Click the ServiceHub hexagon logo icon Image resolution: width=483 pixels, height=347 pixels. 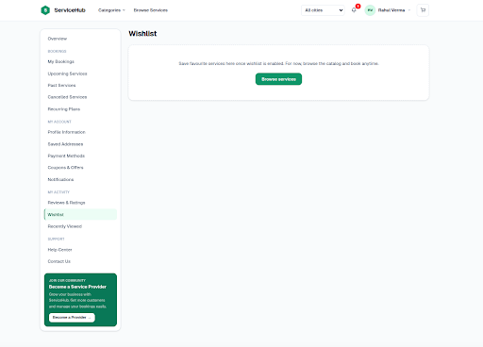coord(45,10)
